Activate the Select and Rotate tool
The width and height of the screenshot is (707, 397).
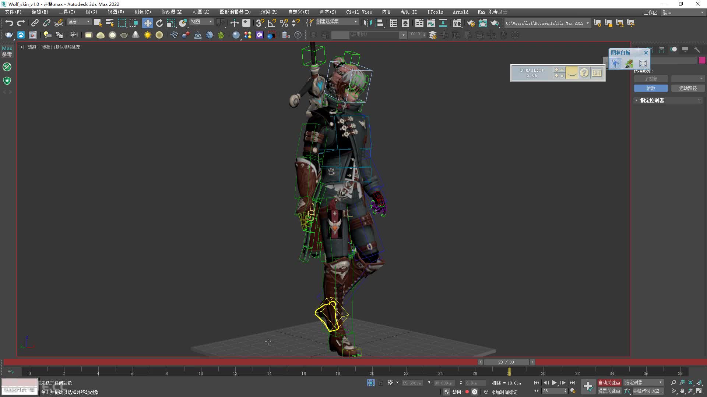point(159,23)
